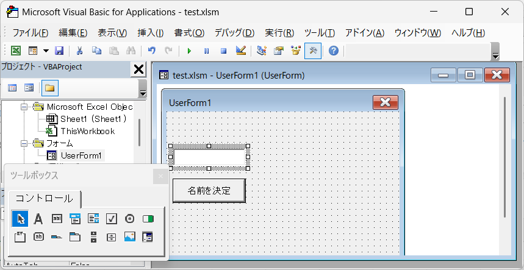Click the Insert UserForm toolbar icon

click(32, 51)
